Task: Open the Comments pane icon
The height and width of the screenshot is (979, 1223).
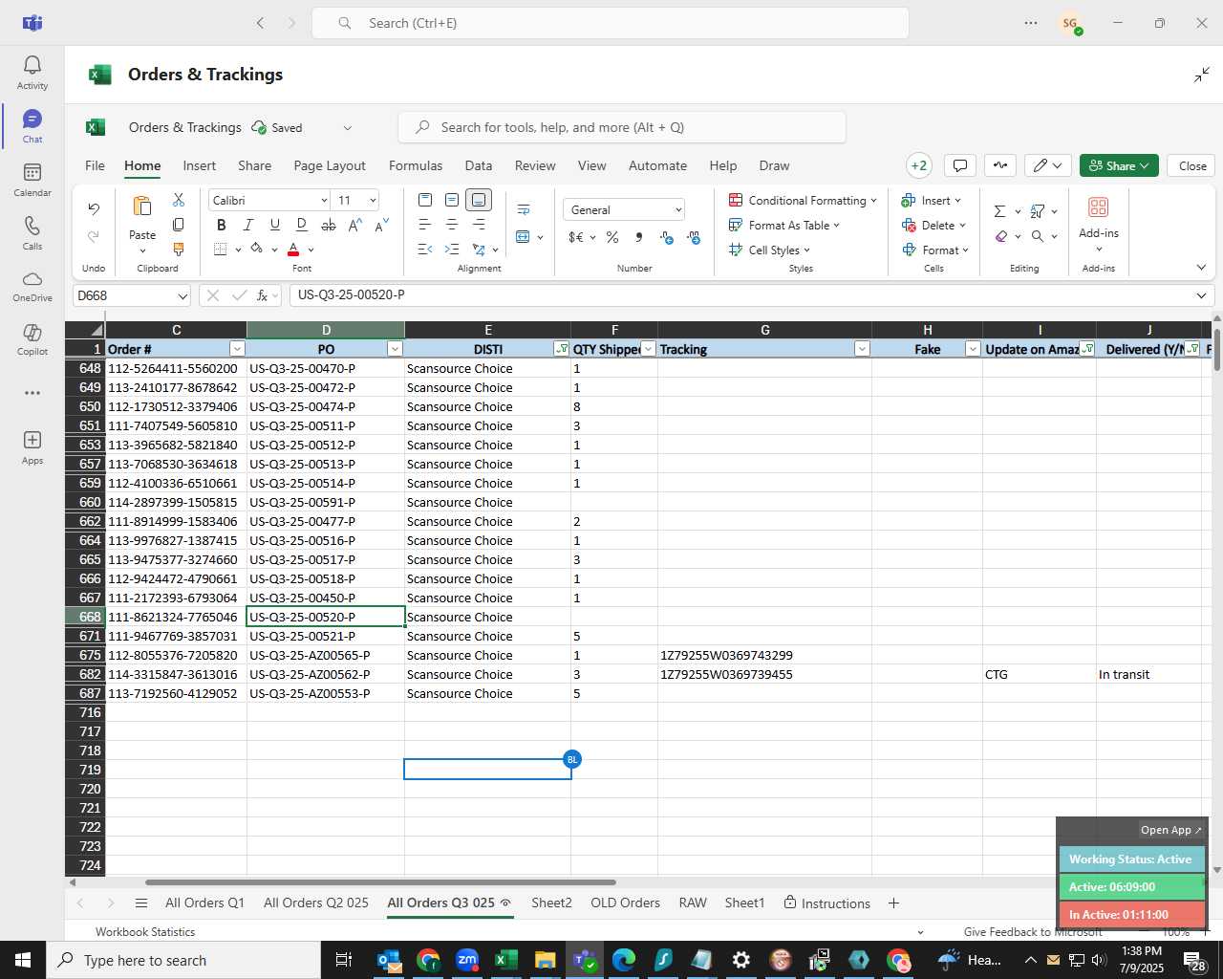Action: coord(960,165)
